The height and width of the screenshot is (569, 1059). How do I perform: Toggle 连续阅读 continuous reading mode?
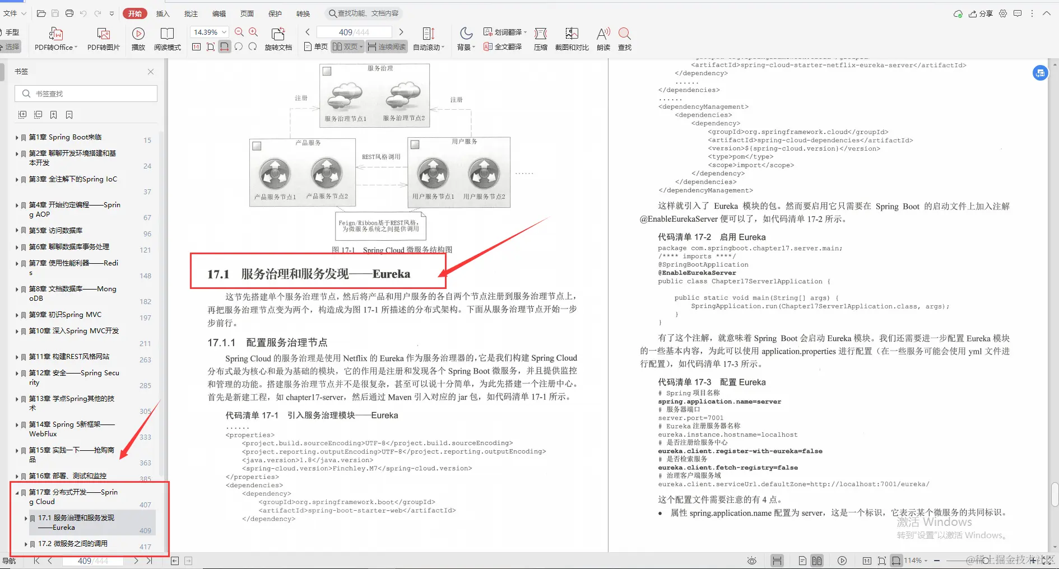click(x=386, y=47)
